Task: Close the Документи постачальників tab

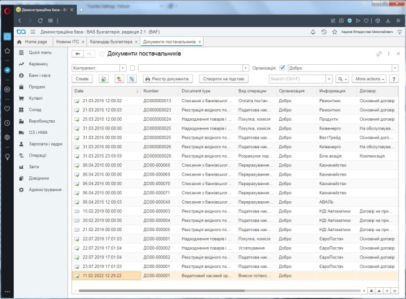Action: click(x=200, y=42)
